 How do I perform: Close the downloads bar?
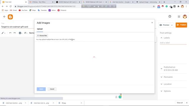(187, 103)
